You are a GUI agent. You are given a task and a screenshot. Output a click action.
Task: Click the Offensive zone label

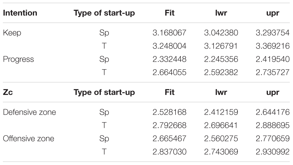(x=28, y=139)
